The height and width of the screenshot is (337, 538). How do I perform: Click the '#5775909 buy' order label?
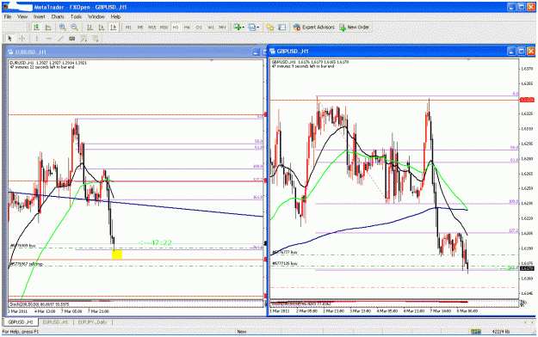pyautogui.click(x=22, y=246)
